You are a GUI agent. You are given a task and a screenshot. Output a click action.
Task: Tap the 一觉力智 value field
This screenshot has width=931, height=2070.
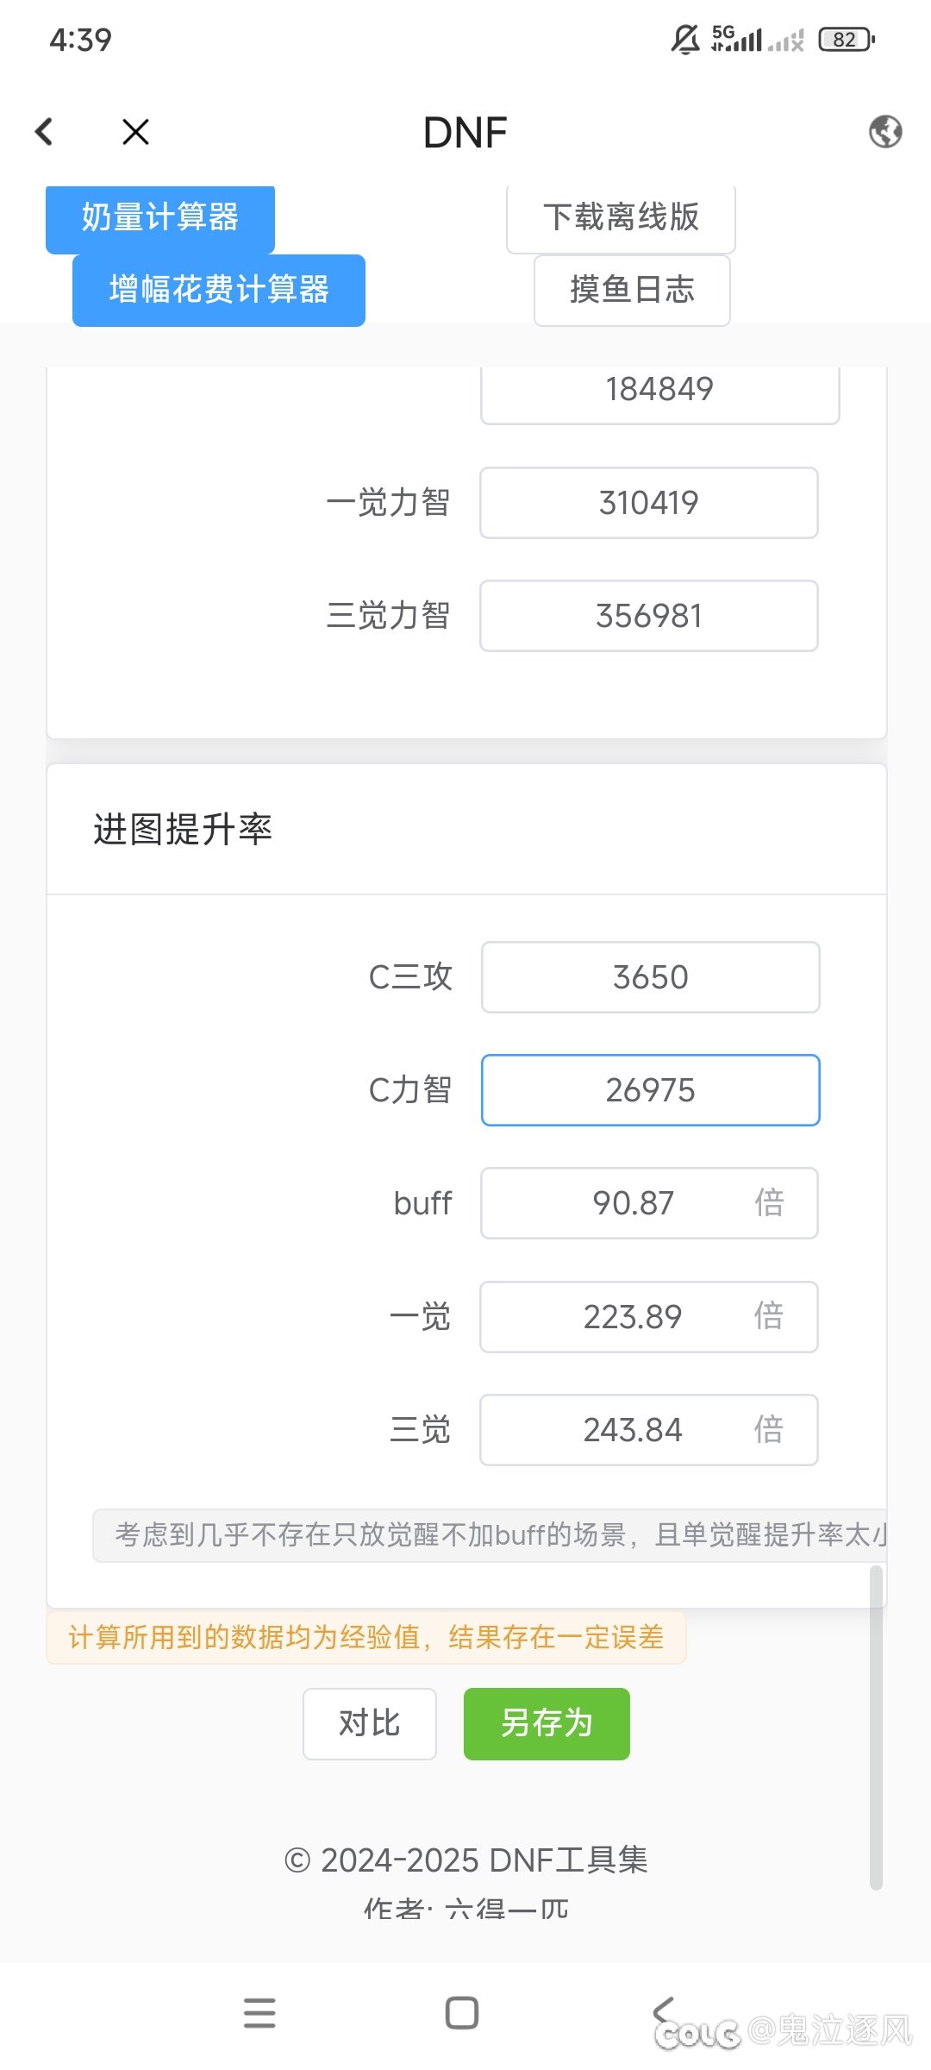648,503
